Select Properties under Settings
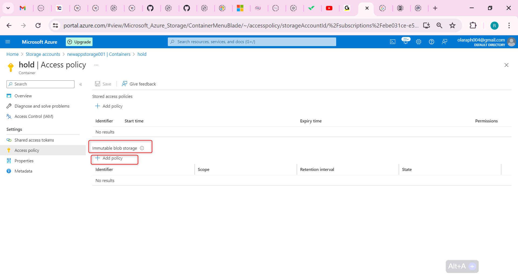This screenshot has height=275, width=518. (24, 160)
